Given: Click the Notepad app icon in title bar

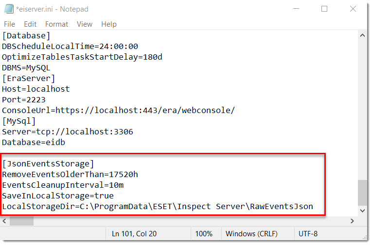Looking at the screenshot, I should pos(9,9).
